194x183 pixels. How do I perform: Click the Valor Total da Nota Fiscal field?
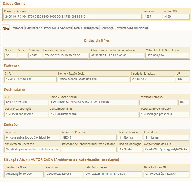167,56
